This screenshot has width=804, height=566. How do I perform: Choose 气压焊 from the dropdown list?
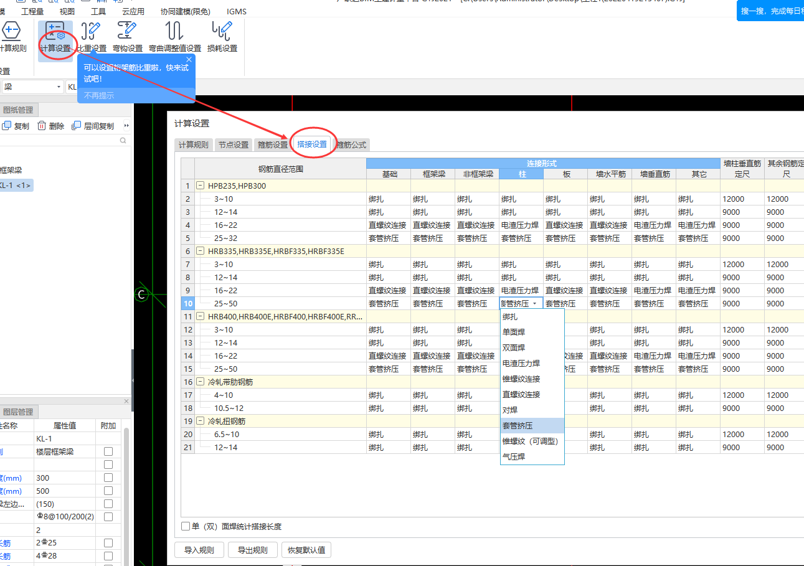pyautogui.click(x=532, y=456)
